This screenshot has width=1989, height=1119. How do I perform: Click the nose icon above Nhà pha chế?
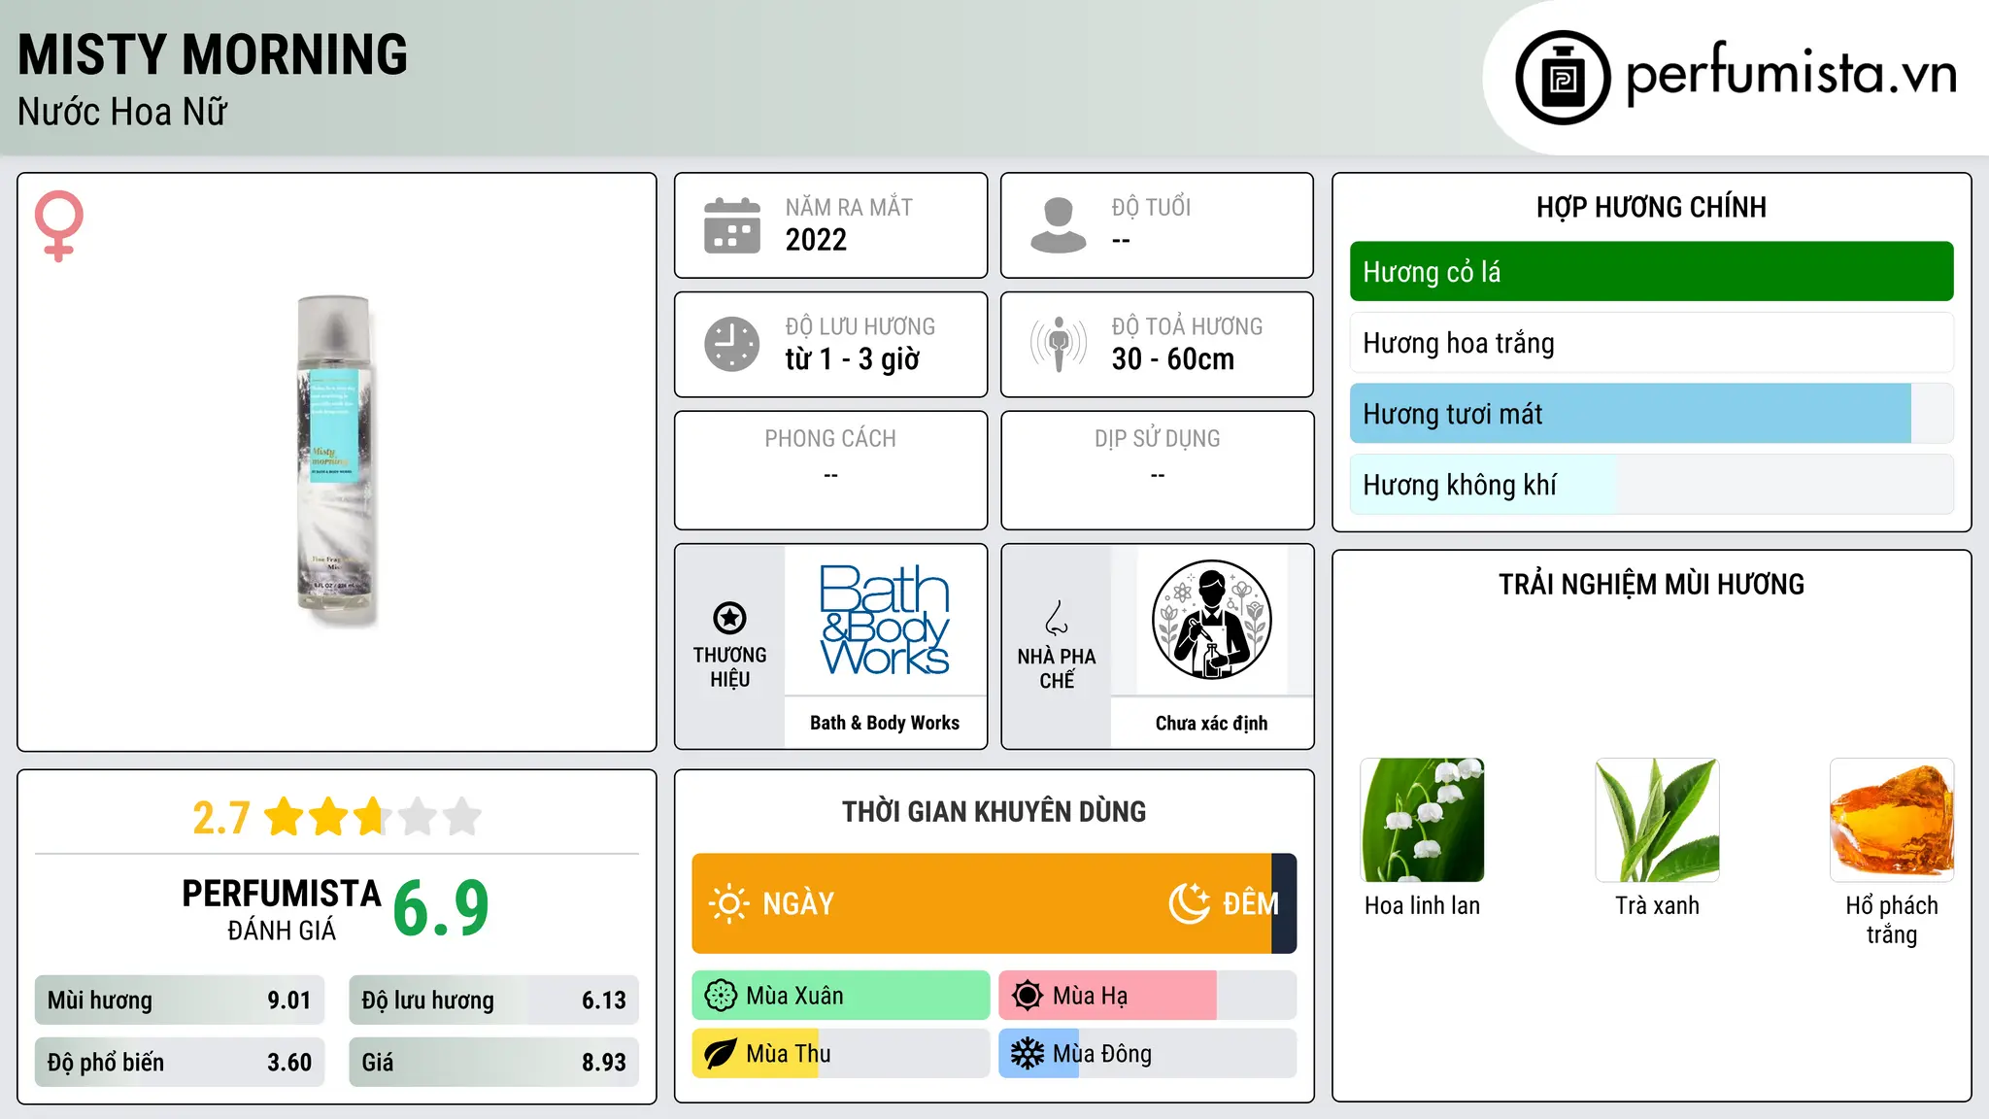tap(1057, 618)
